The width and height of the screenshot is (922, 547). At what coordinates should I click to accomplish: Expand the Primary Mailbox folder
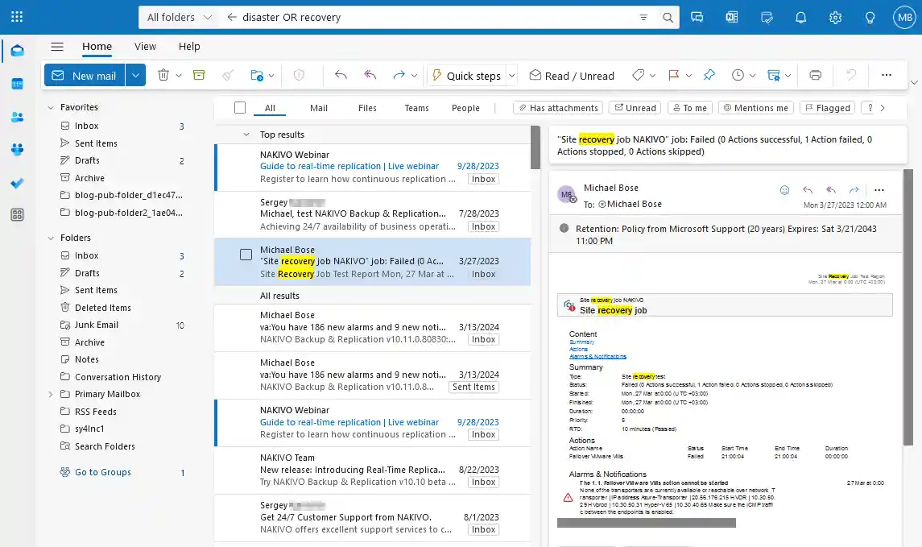pos(51,394)
